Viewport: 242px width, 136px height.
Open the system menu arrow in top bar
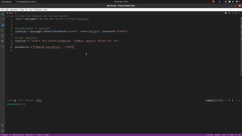click(x=240, y=2)
